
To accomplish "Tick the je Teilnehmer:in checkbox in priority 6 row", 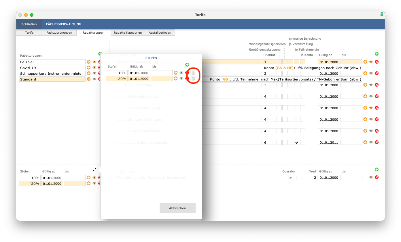I will click(x=297, y=142).
